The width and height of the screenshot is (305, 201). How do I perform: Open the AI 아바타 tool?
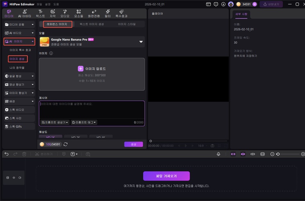pos(25,13)
